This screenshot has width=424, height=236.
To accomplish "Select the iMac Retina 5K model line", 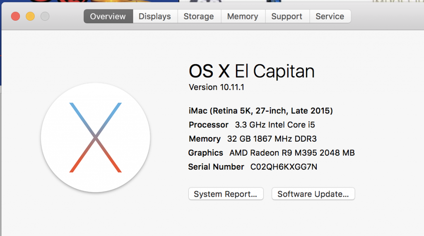I will tap(261, 111).
